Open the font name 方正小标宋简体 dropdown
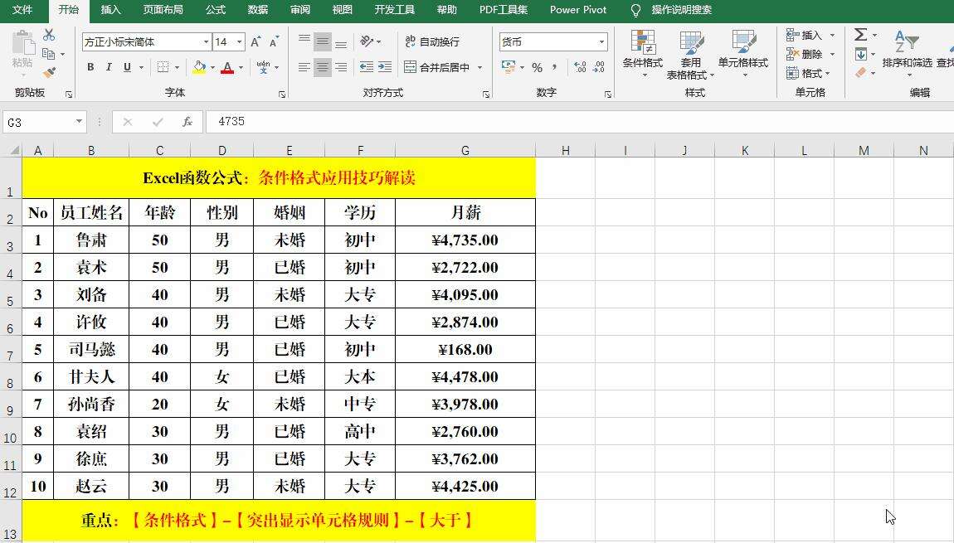The image size is (954, 543). tap(207, 42)
